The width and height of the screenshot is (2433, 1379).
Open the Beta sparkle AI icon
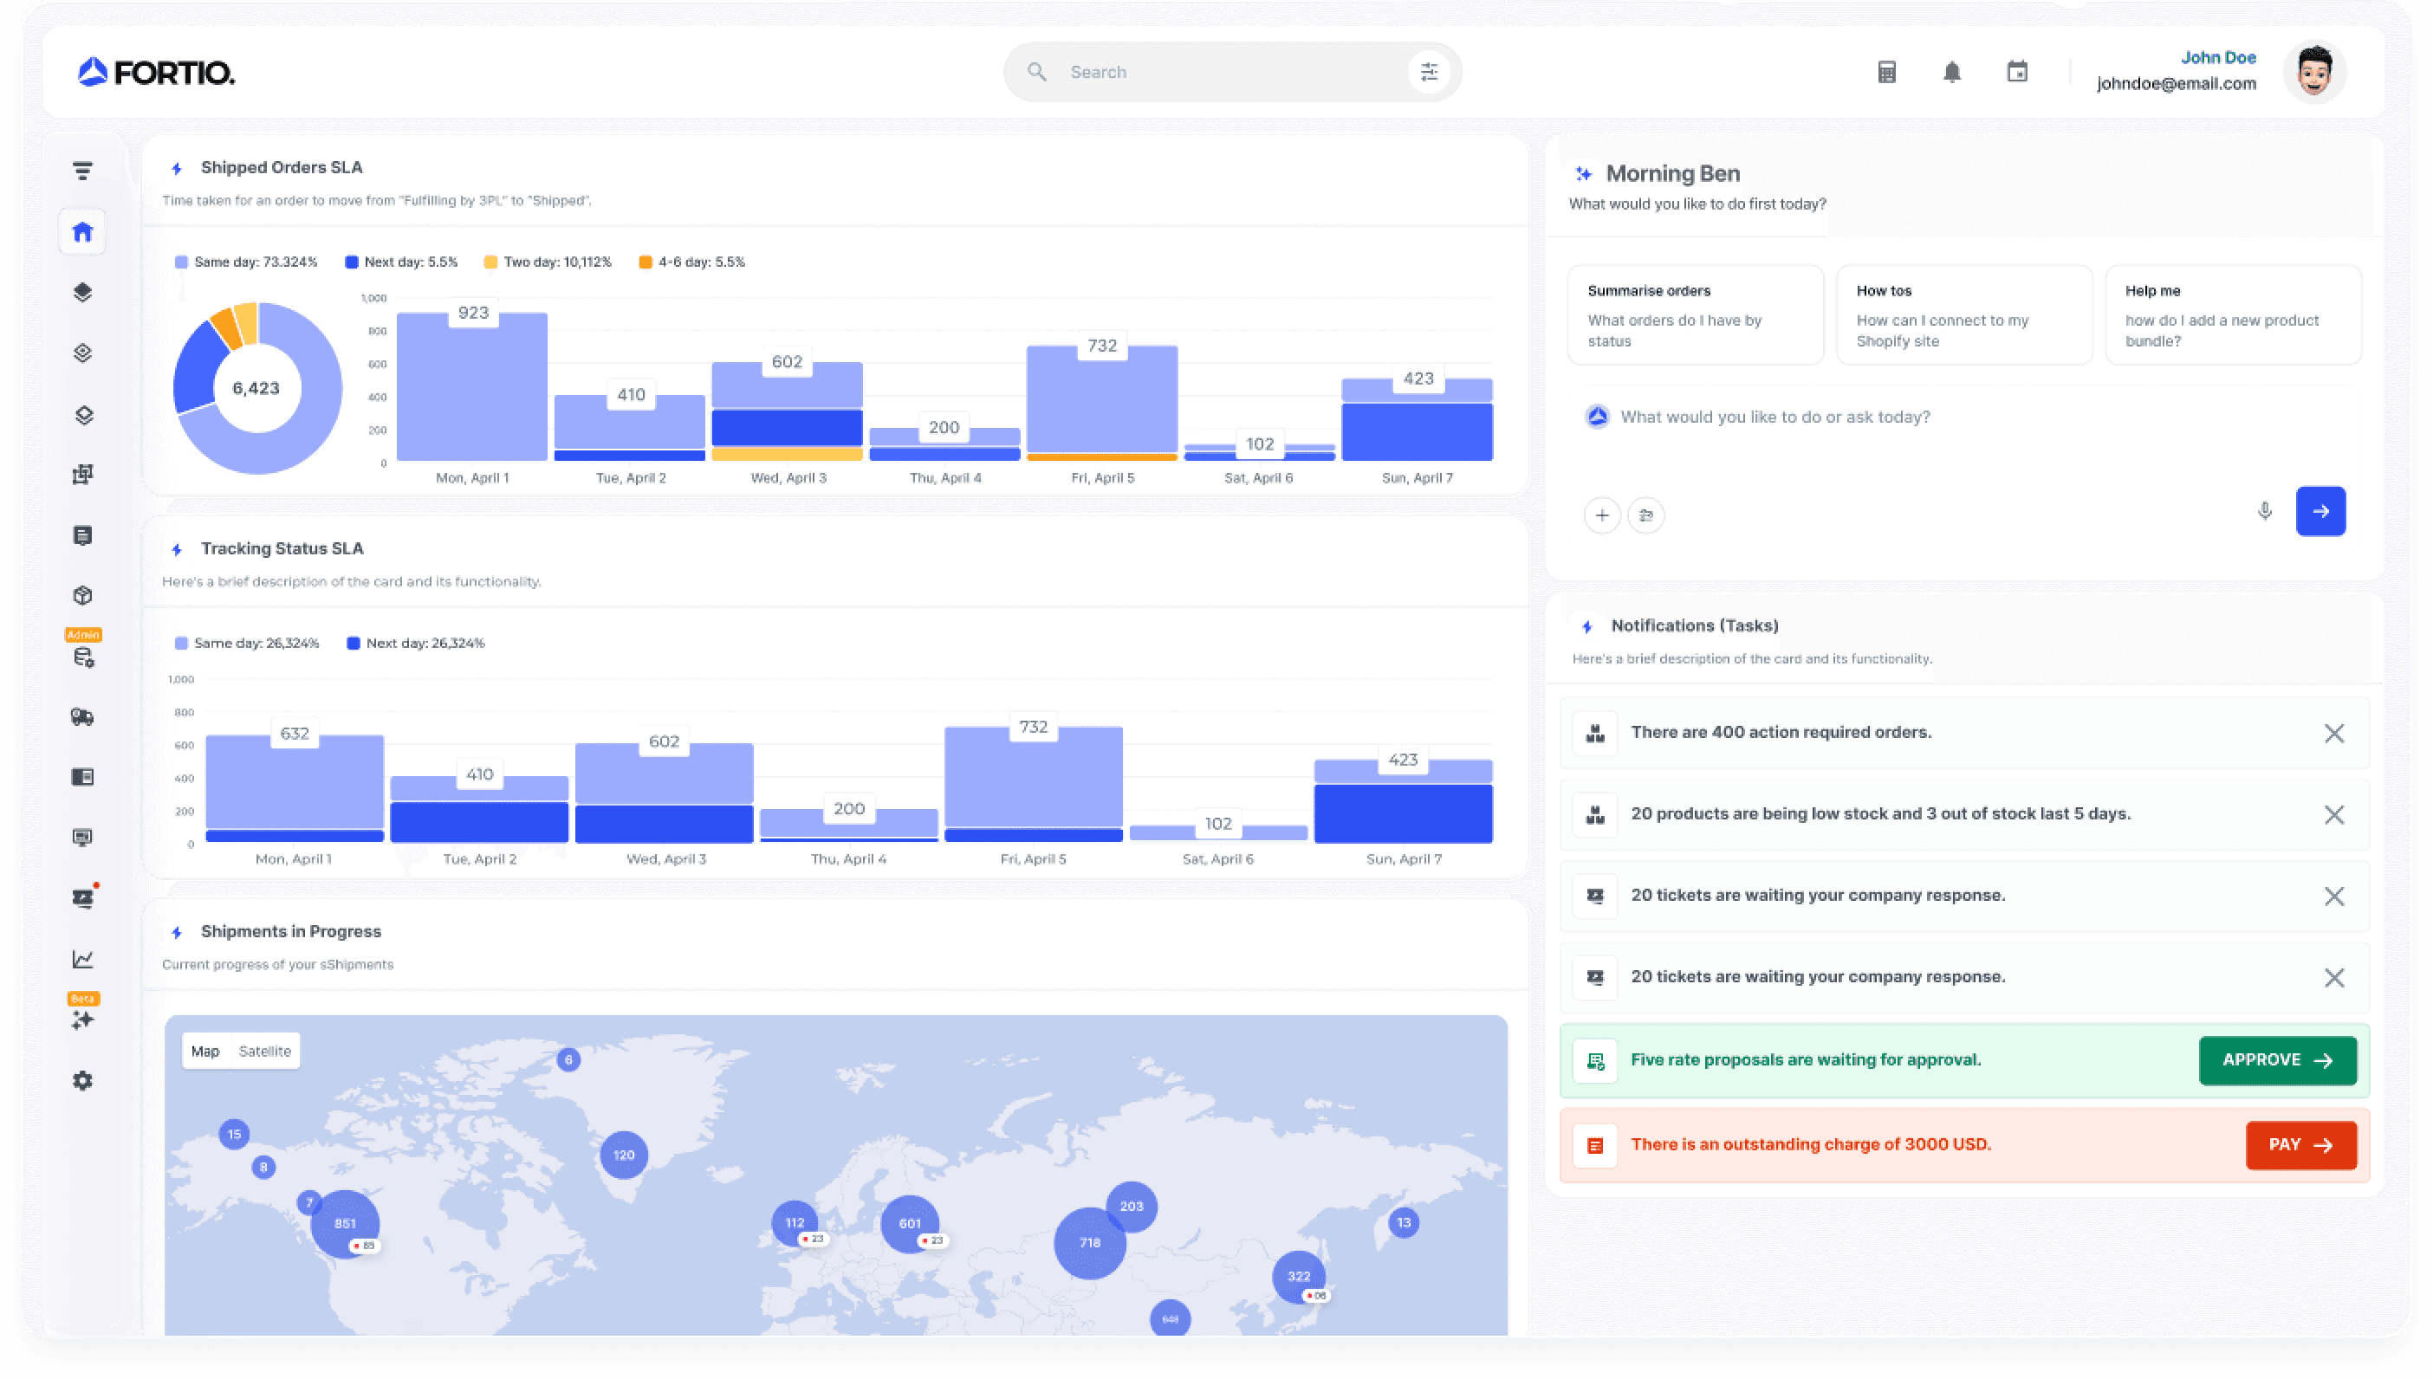tap(82, 1020)
